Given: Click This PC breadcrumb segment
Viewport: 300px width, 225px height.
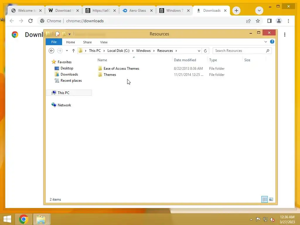Looking at the screenshot, I should tap(95, 51).
